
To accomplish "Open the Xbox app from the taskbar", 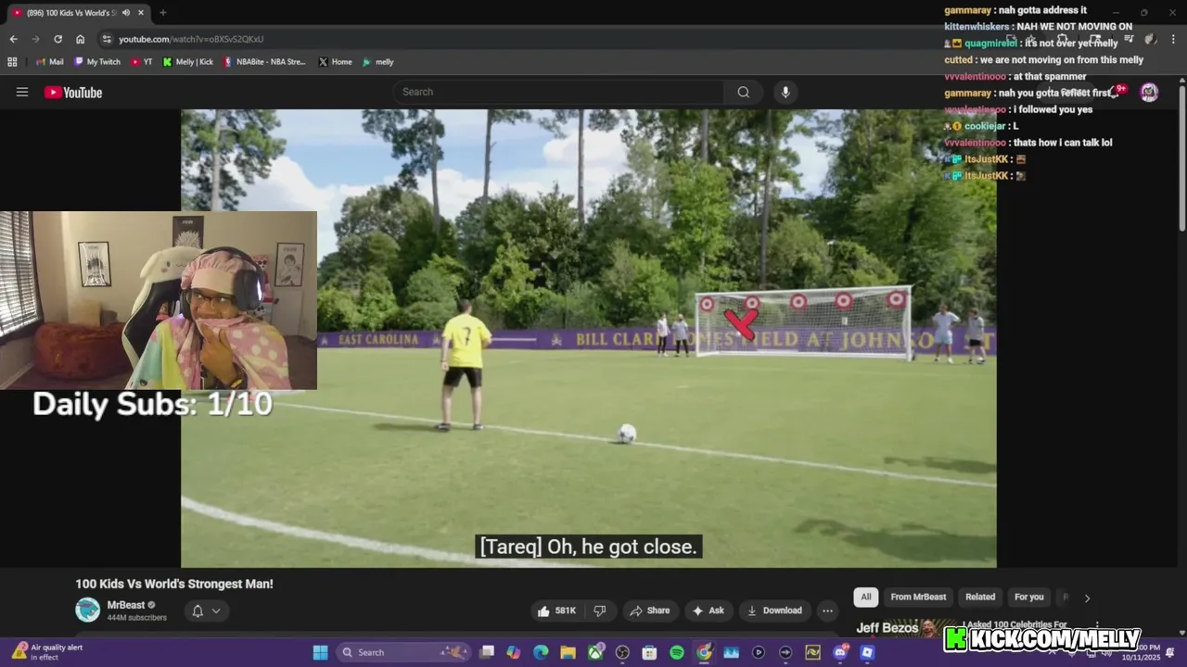I will click(595, 652).
